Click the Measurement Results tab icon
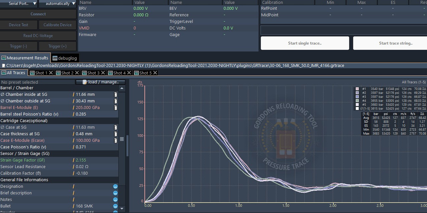The width and height of the screenshot is (427, 213). 4,58
